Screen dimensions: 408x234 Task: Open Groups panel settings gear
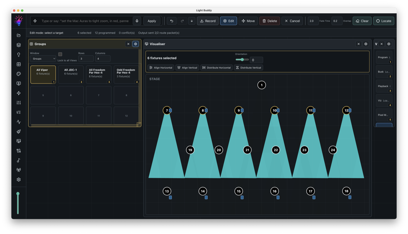pyautogui.click(x=136, y=44)
